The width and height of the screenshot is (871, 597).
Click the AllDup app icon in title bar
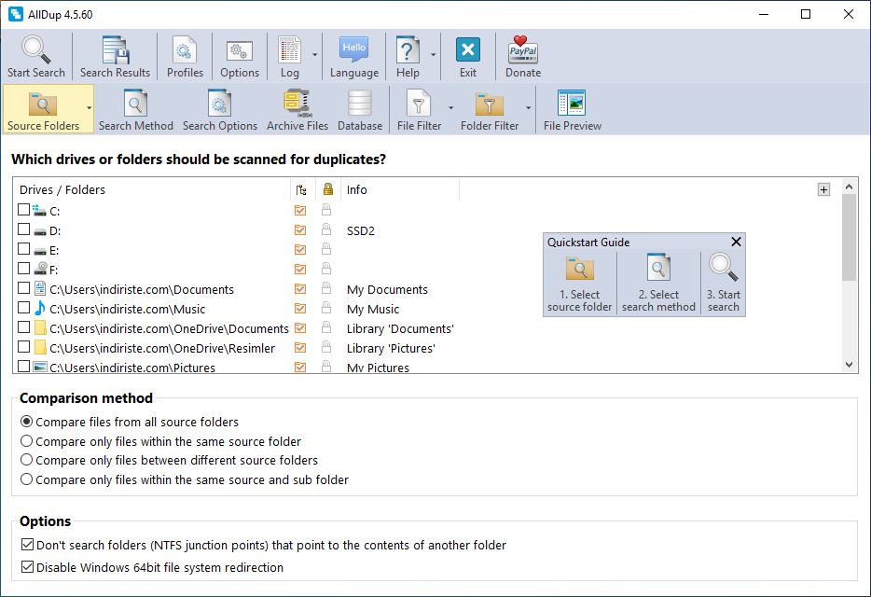click(x=16, y=14)
